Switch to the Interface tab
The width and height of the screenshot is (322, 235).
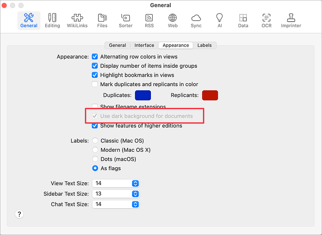(144, 46)
